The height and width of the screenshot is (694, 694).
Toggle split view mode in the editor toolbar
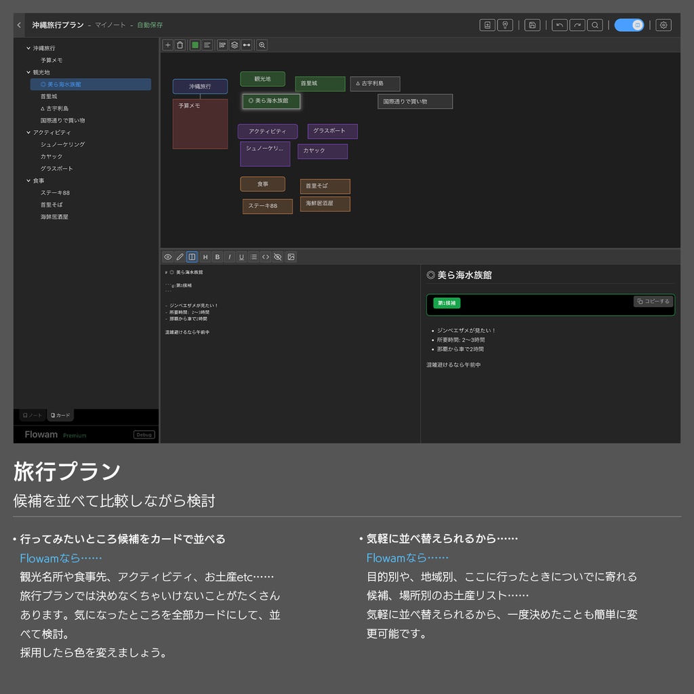(x=191, y=257)
